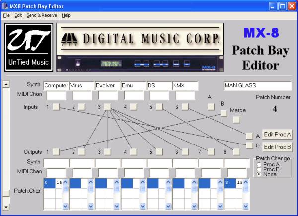Click scroll thumb in output 8 Patch,Chan list

(x=246, y=189)
